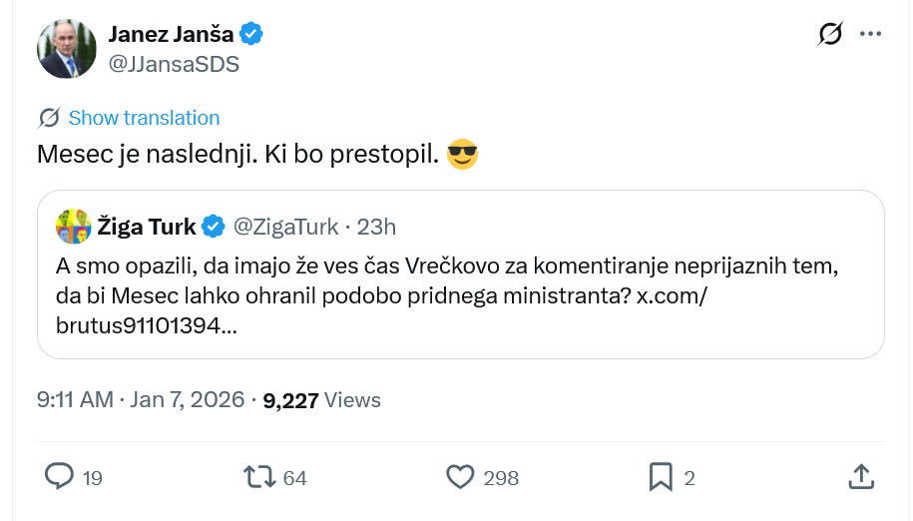The width and height of the screenshot is (913, 521).
Task: Click the 23h timestamp on quoted post
Action: coord(376,227)
